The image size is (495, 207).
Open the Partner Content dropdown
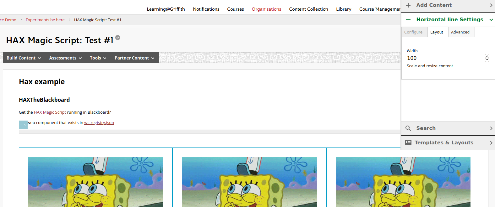pyautogui.click(x=134, y=58)
